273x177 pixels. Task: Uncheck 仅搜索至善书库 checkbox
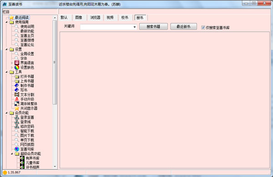203,27
